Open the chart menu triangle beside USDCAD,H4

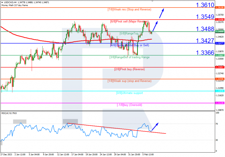(x=2, y=2)
